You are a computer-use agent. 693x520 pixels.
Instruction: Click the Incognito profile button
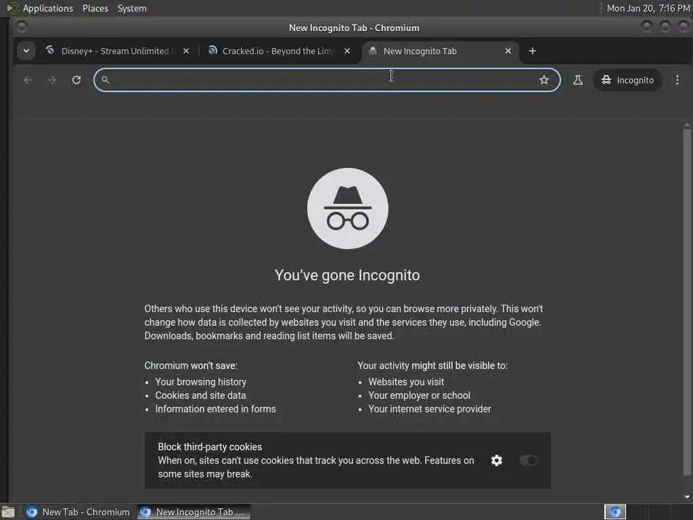(627, 80)
